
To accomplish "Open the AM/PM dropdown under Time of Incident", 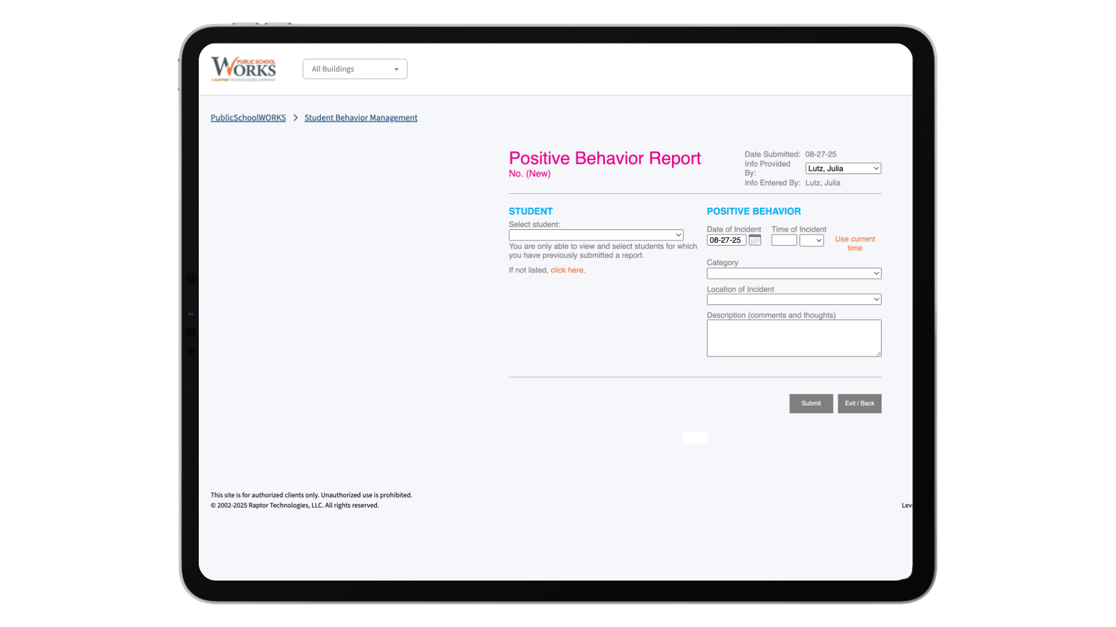I will 811,240.
